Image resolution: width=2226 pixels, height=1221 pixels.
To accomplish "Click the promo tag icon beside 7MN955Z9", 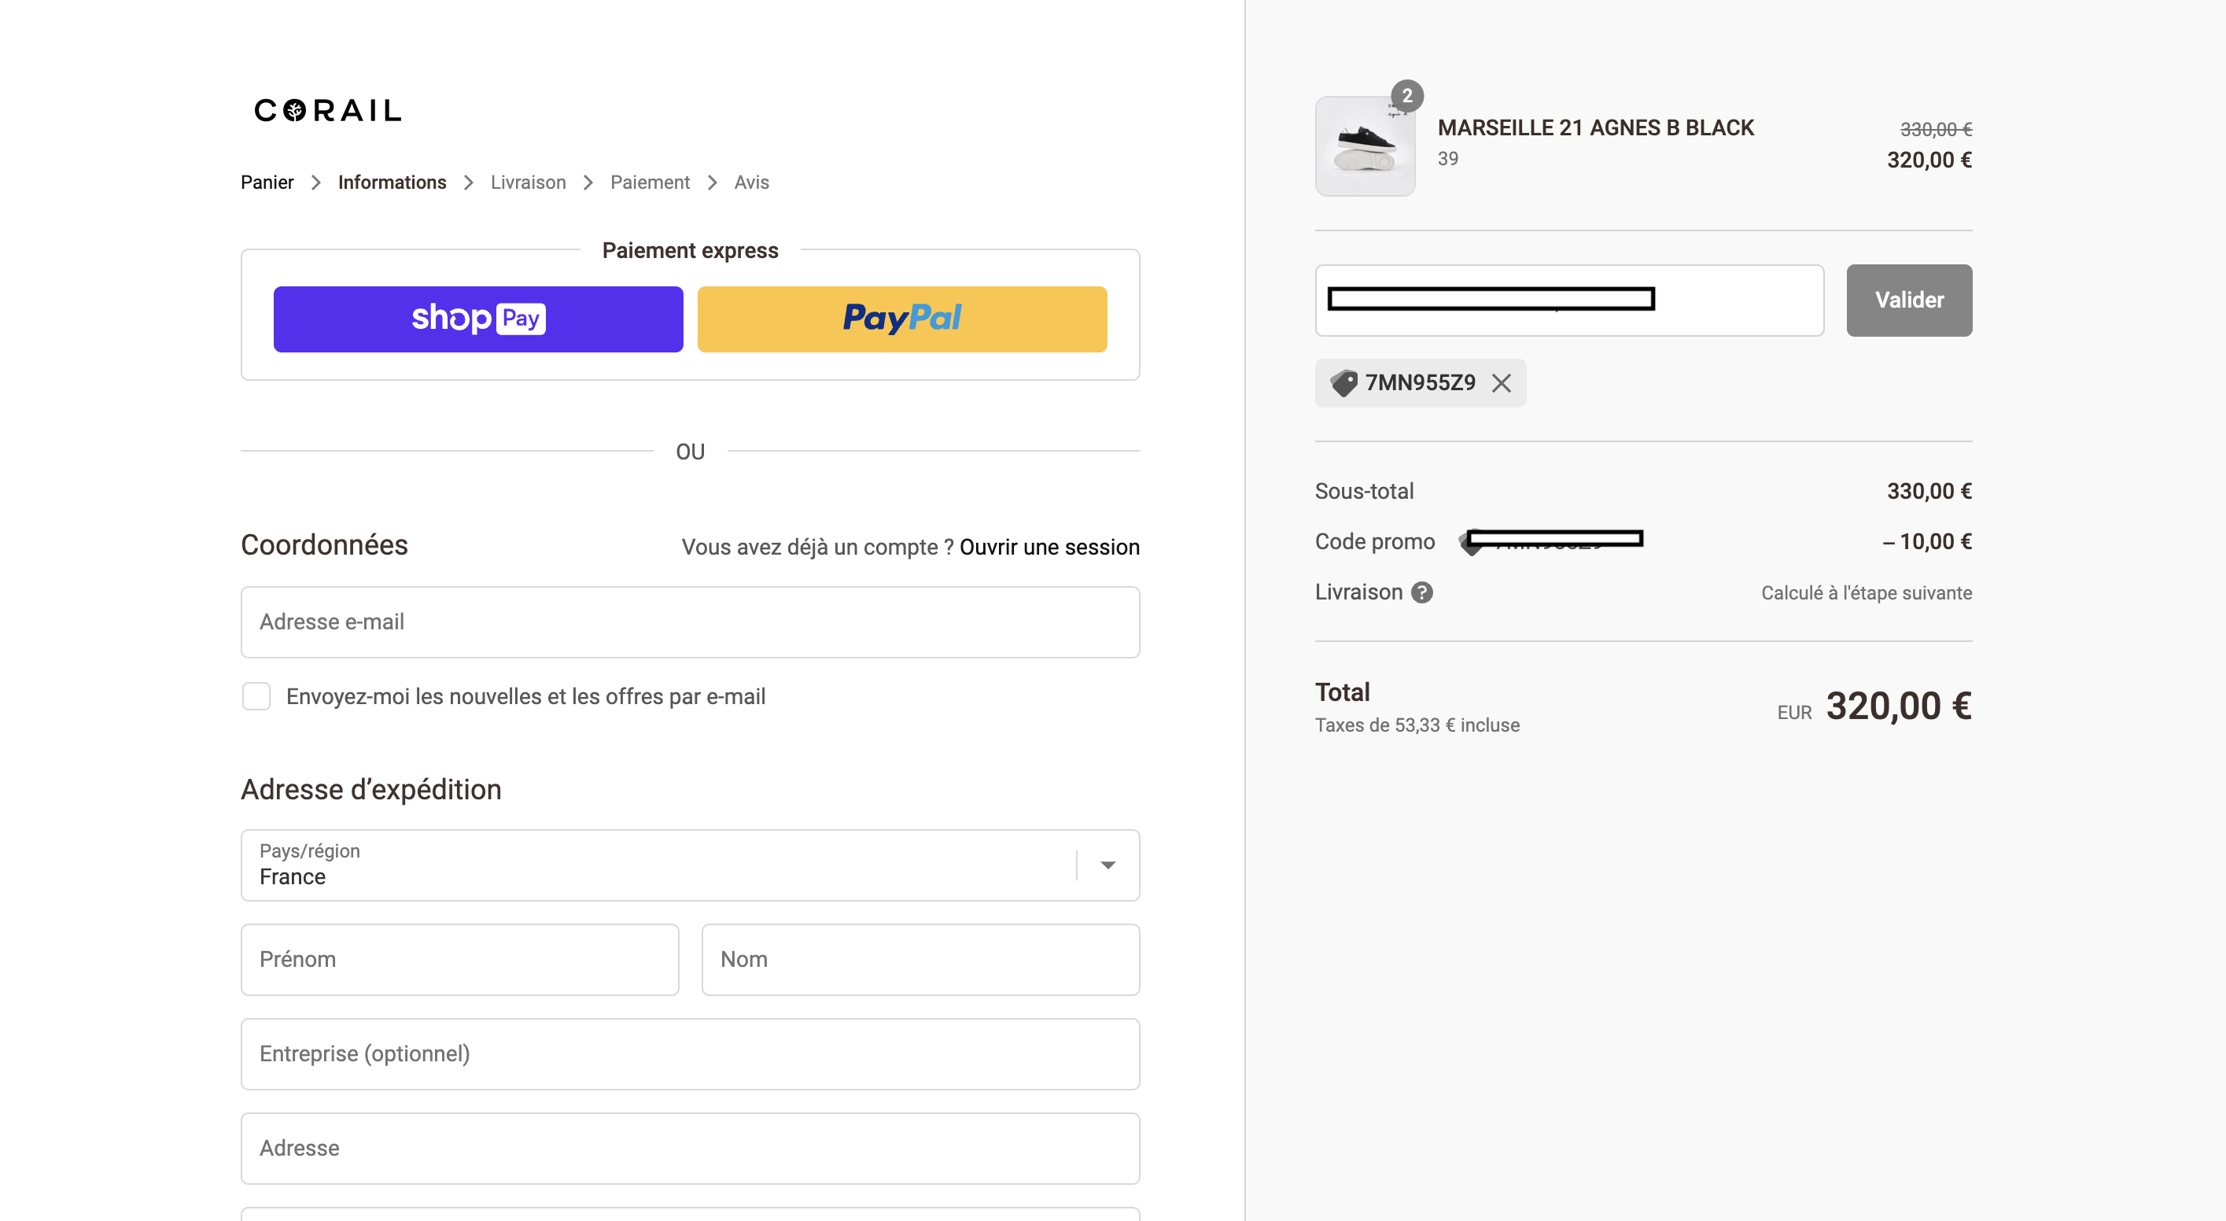I will click(1343, 383).
